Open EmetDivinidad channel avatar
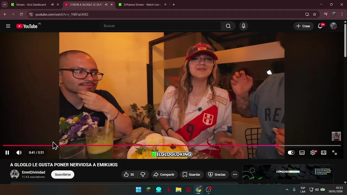 15,174
